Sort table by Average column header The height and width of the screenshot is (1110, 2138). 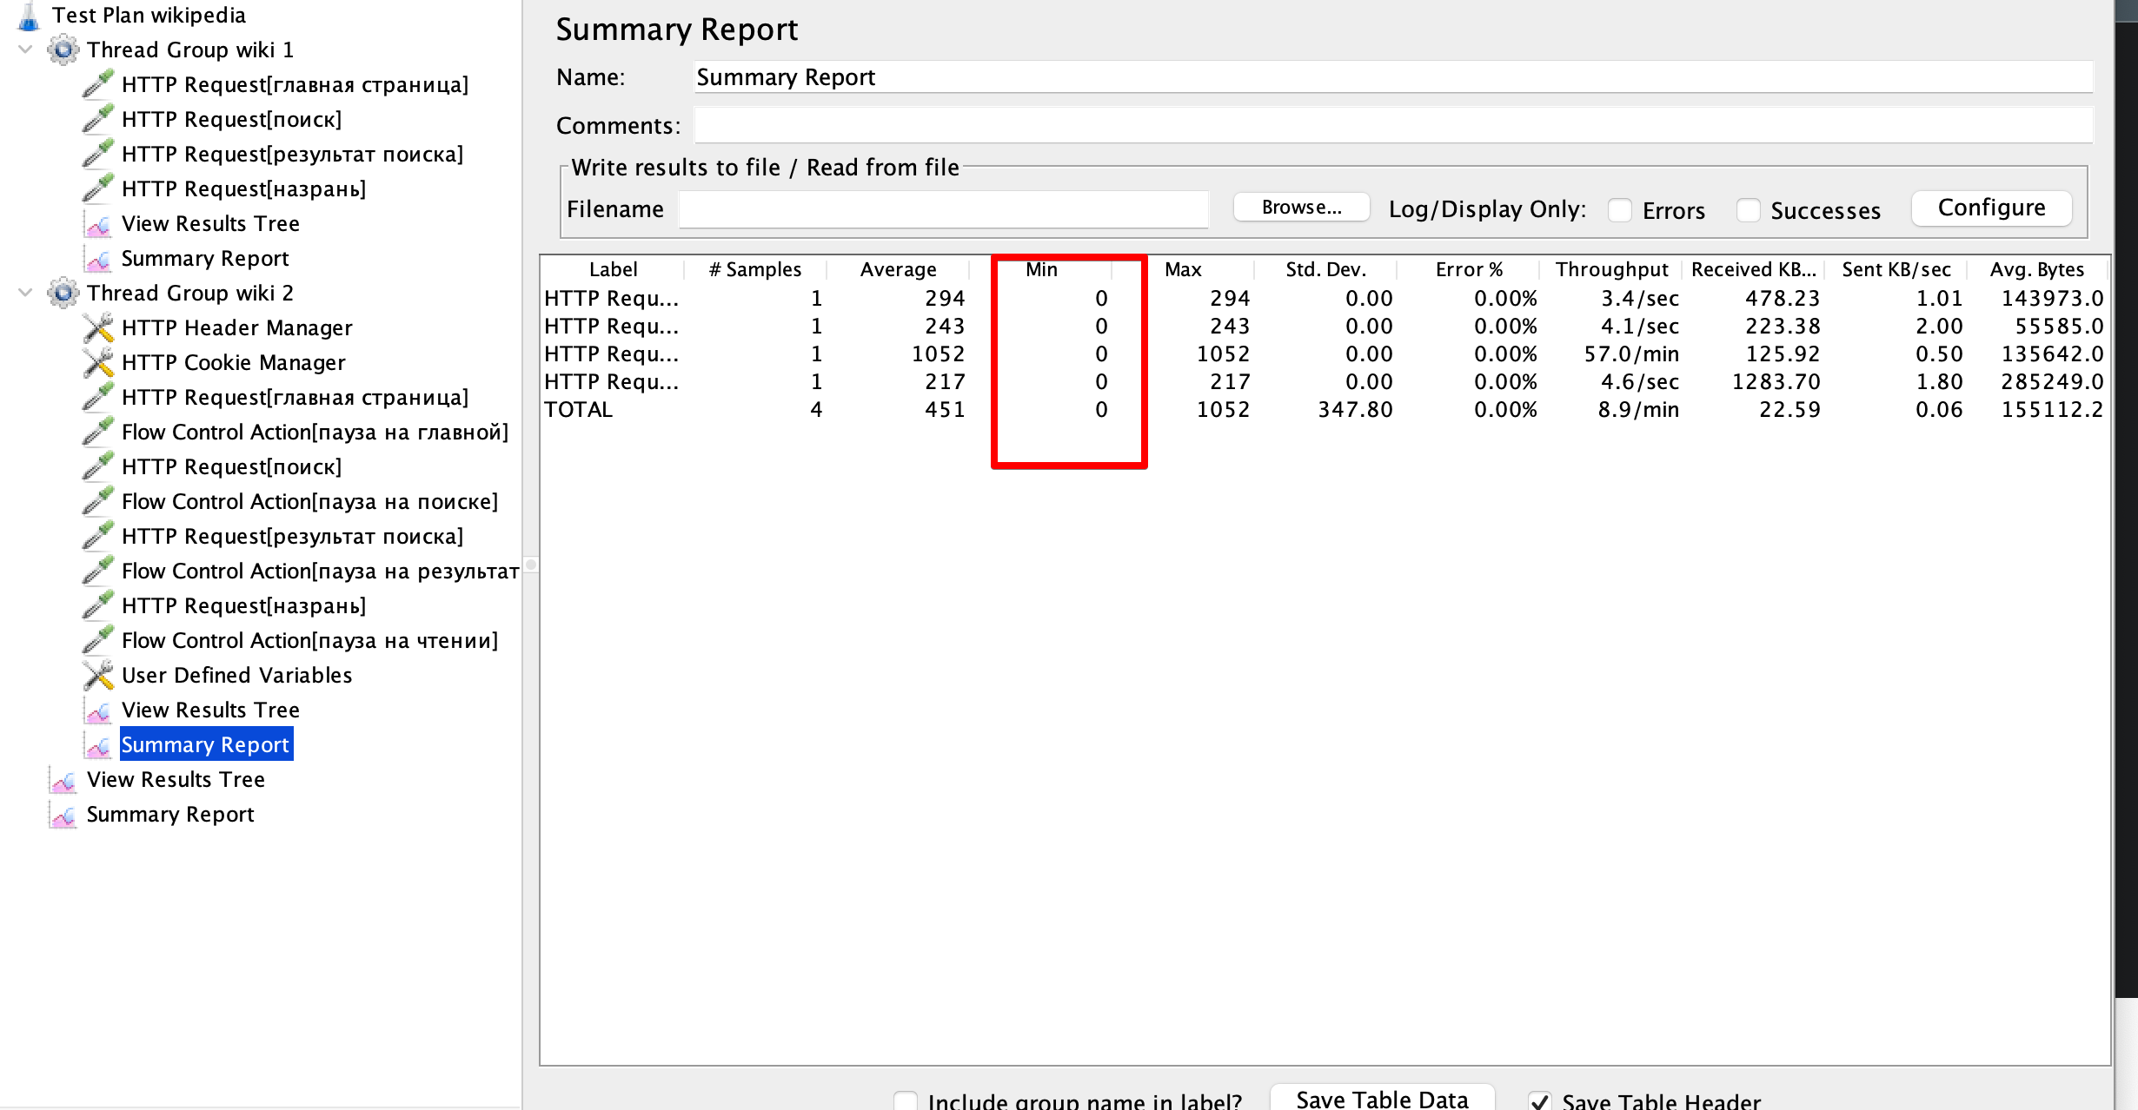pyautogui.click(x=898, y=269)
